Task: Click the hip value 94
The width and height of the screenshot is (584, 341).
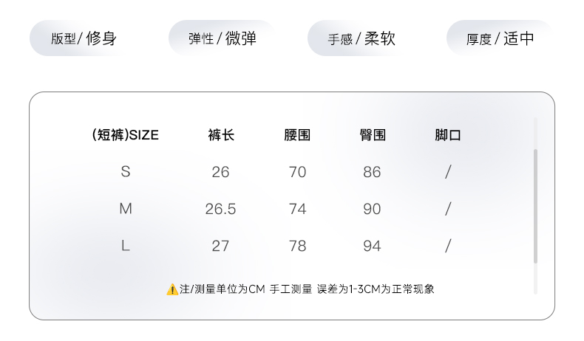Action: (372, 246)
